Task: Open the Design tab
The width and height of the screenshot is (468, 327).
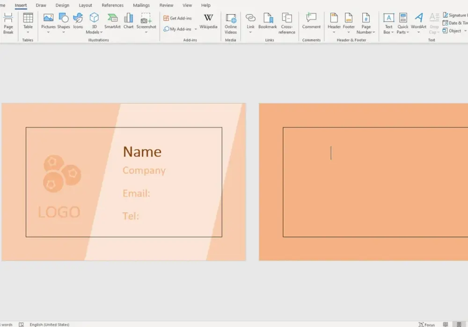Action: (x=62, y=5)
